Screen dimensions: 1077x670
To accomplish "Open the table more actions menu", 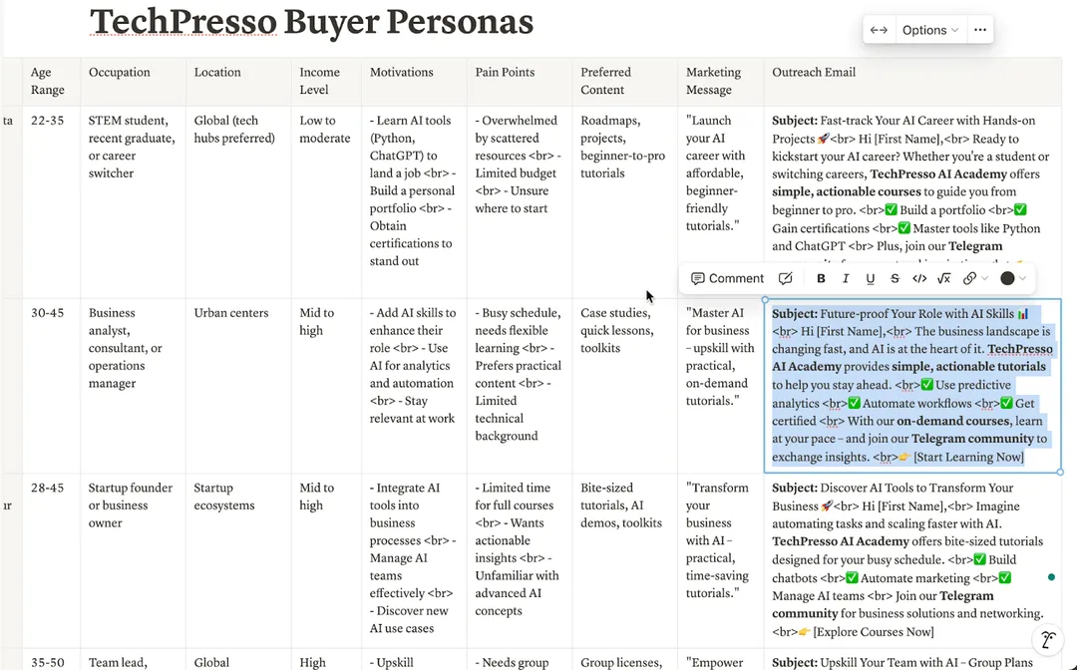I will click(980, 30).
